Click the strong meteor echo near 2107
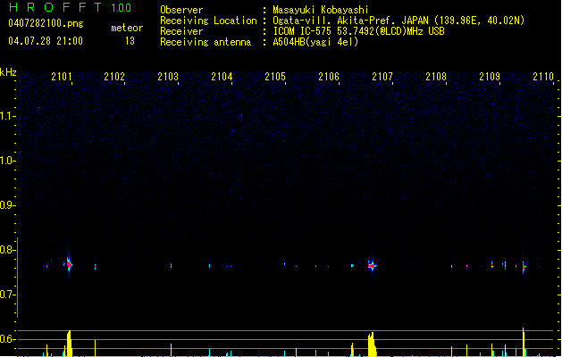This screenshot has width=562, height=357. click(x=372, y=266)
